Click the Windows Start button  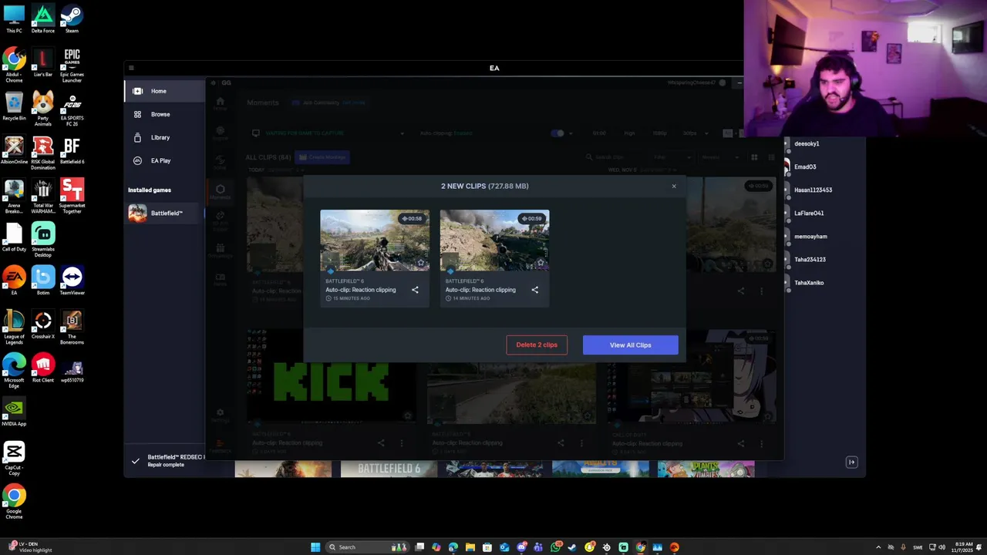pos(315,547)
